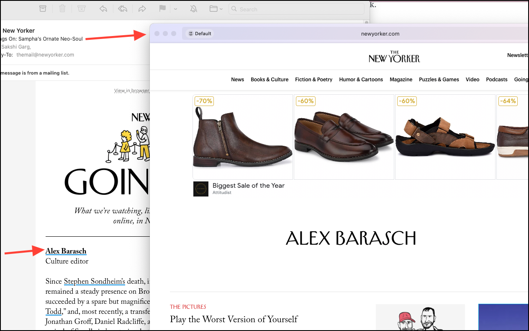Click the trash icon in Mail toolbar
Image resolution: width=529 pixels, height=331 pixels.
coord(62,9)
